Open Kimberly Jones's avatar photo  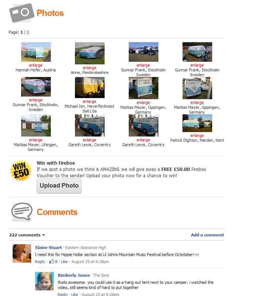[x=45, y=281]
